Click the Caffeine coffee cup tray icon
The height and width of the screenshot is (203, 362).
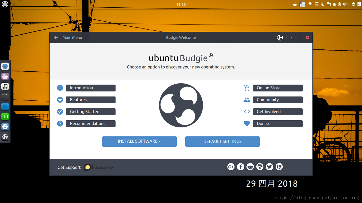point(295,4)
